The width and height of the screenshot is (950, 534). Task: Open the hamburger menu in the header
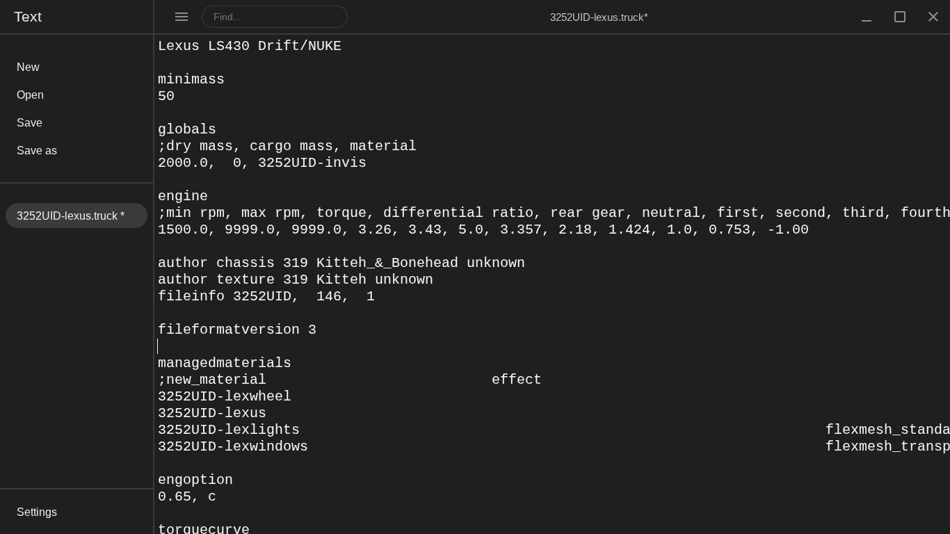tap(182, 17)
